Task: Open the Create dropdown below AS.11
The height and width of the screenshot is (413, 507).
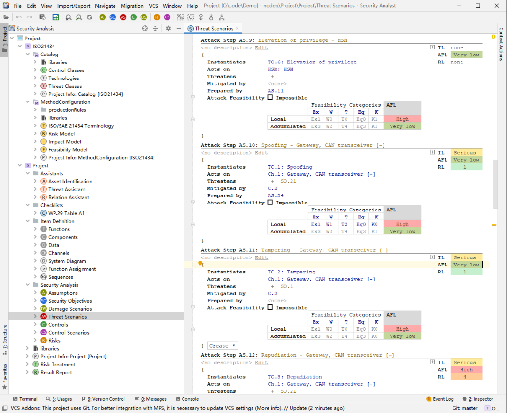Action: pos(223,346)
